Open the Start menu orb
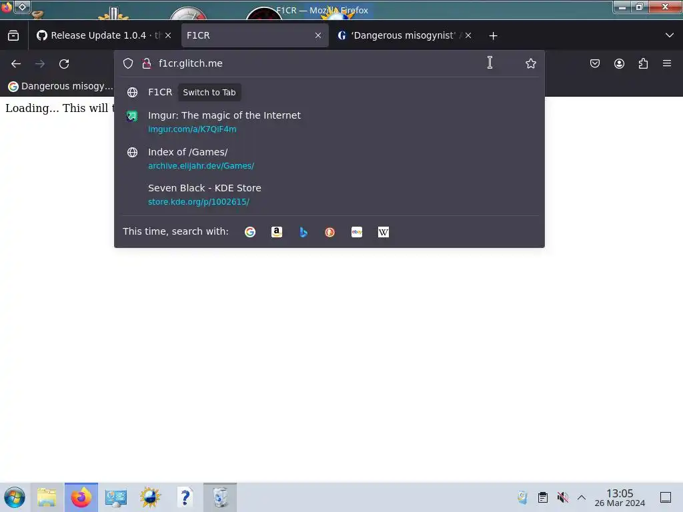683x512 pixels. click(15, 497)
